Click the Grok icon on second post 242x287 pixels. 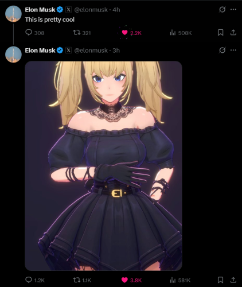click(x=222, y=50)
